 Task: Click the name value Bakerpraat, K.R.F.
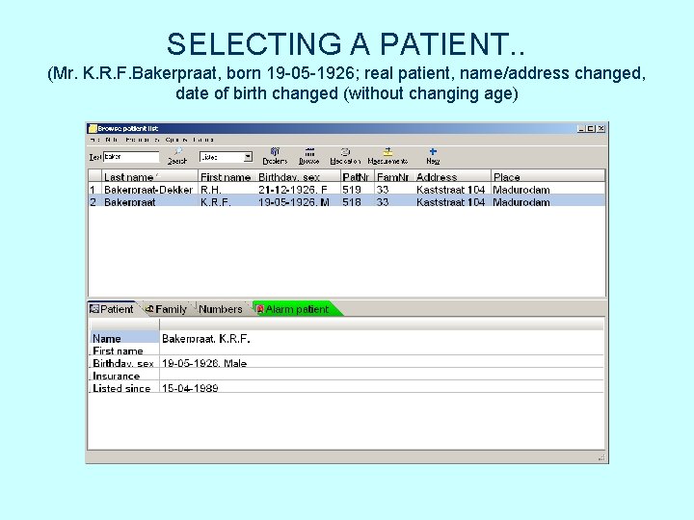(206, 339)
